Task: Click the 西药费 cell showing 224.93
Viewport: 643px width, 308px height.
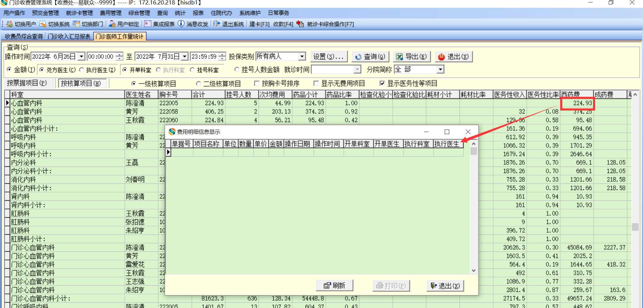Action: (x=577, y=103)
